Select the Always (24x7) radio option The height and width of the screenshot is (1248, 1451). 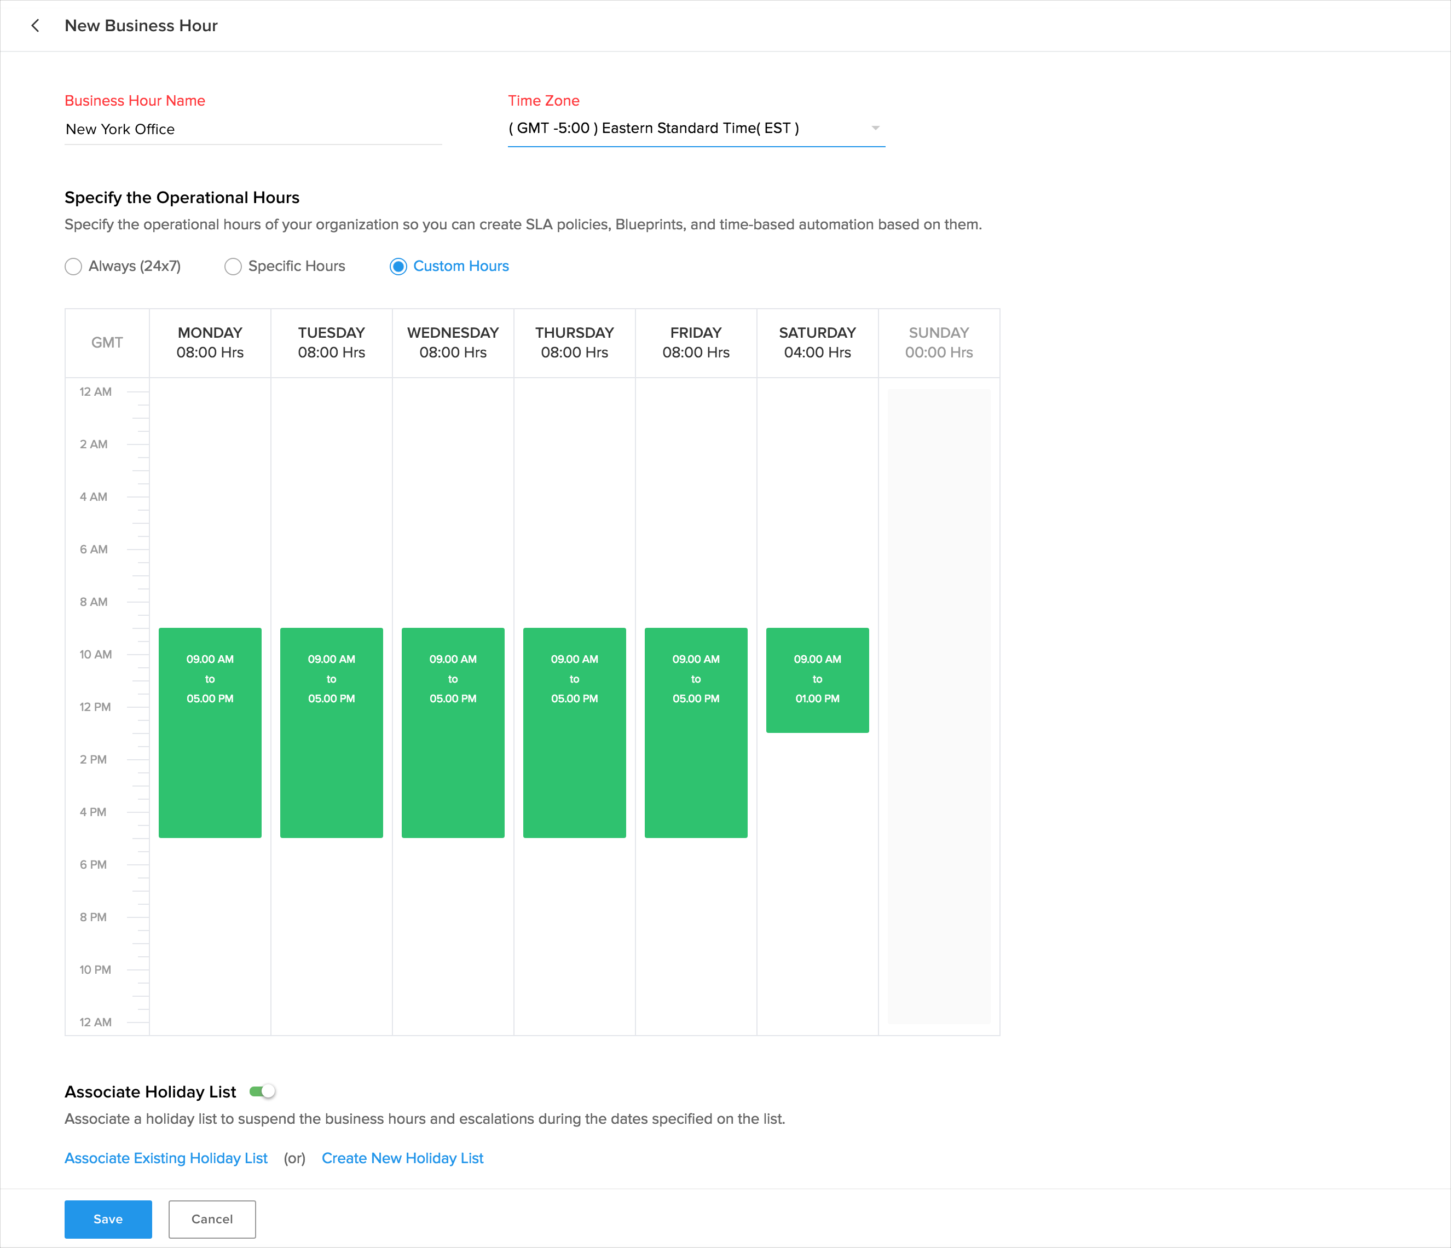tap(73, 267)
